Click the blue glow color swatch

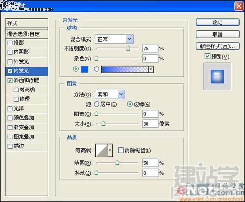tap(85, 69)
